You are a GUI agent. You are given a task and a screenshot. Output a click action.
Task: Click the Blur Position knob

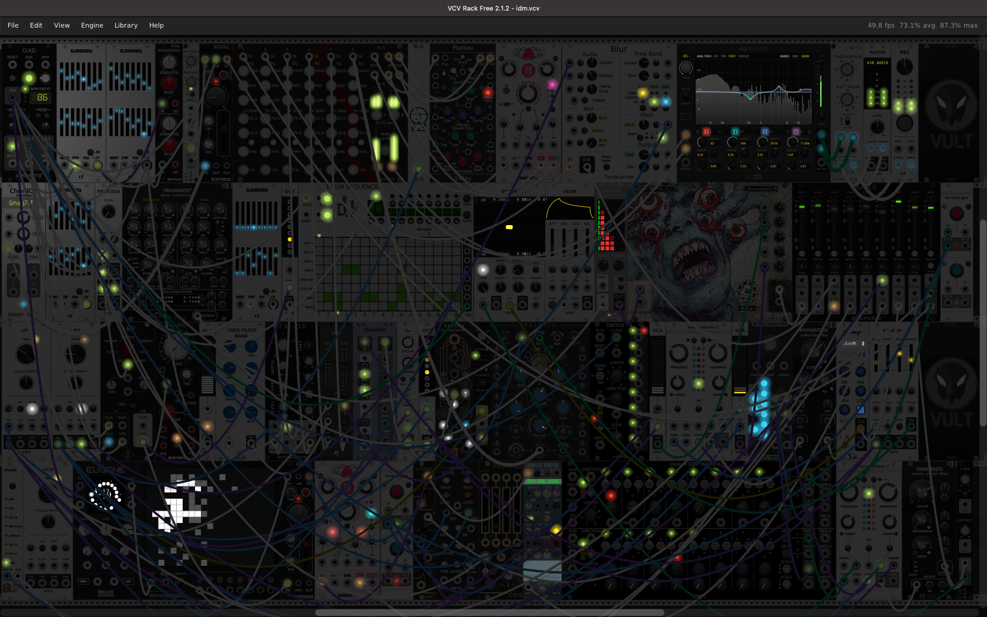tap(591, 76)
